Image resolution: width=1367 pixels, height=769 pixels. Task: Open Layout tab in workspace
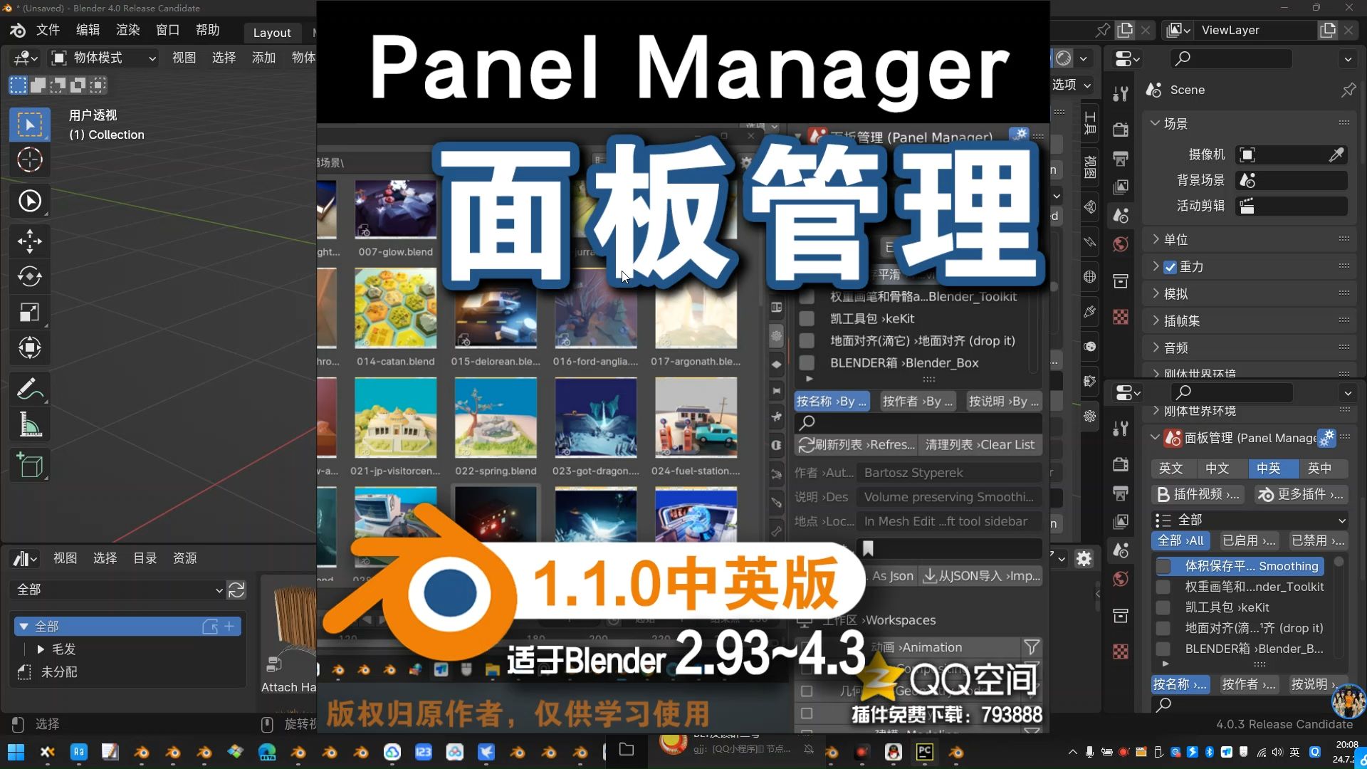click(271, 32)
